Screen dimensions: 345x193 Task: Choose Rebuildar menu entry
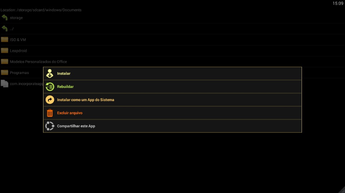click(172, 86)
